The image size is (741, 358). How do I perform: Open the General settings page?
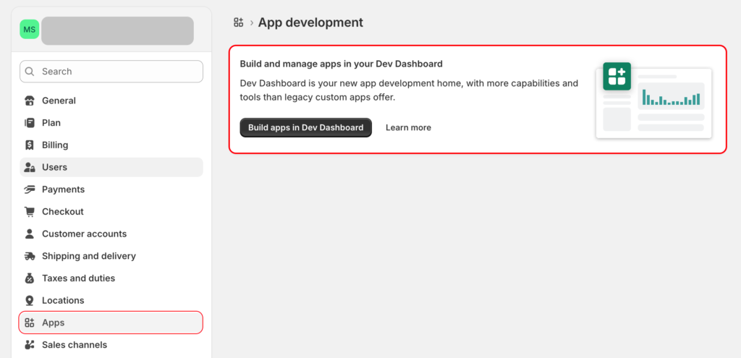tap(111, 101)
